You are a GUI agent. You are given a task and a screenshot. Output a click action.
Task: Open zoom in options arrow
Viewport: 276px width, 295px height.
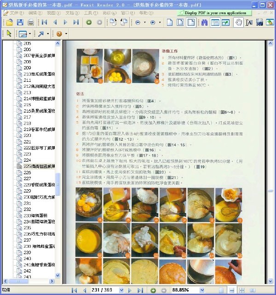click(160, 23)
